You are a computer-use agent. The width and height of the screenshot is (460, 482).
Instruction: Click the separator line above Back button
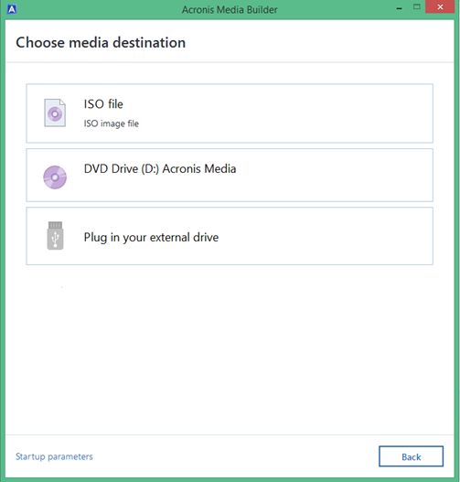click(x=230, y=434)
